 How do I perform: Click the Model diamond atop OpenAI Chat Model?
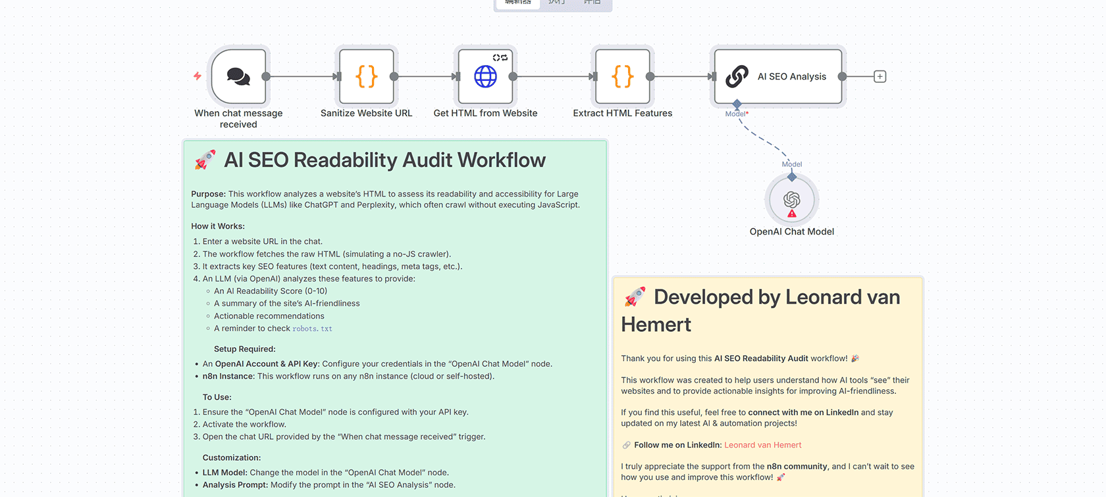791,177
